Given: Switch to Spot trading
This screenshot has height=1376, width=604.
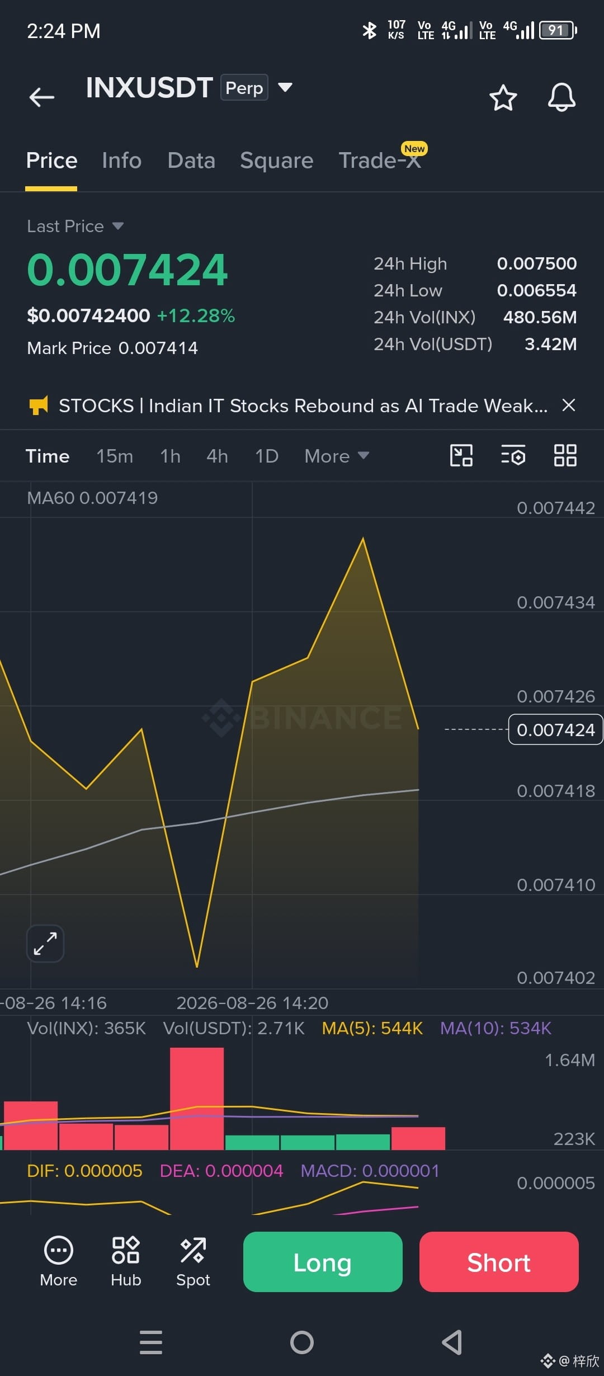Looking at the screenshot, I should 193,1261.
